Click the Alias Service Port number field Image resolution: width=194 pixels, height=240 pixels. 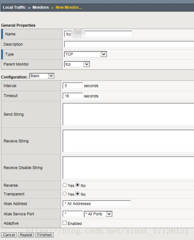point(73,214)
